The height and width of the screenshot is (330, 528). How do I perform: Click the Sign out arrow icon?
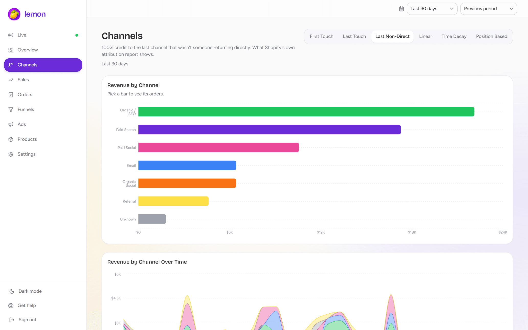point(12,320)
